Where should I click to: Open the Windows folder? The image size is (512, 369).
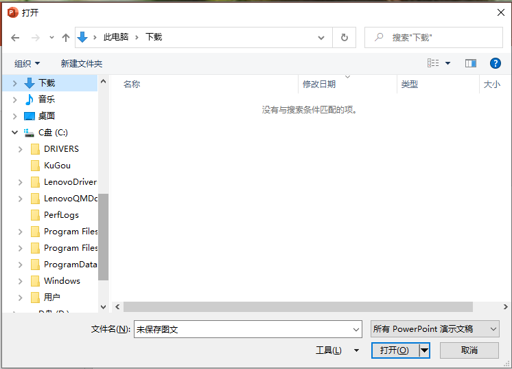[x=62, y=281]
